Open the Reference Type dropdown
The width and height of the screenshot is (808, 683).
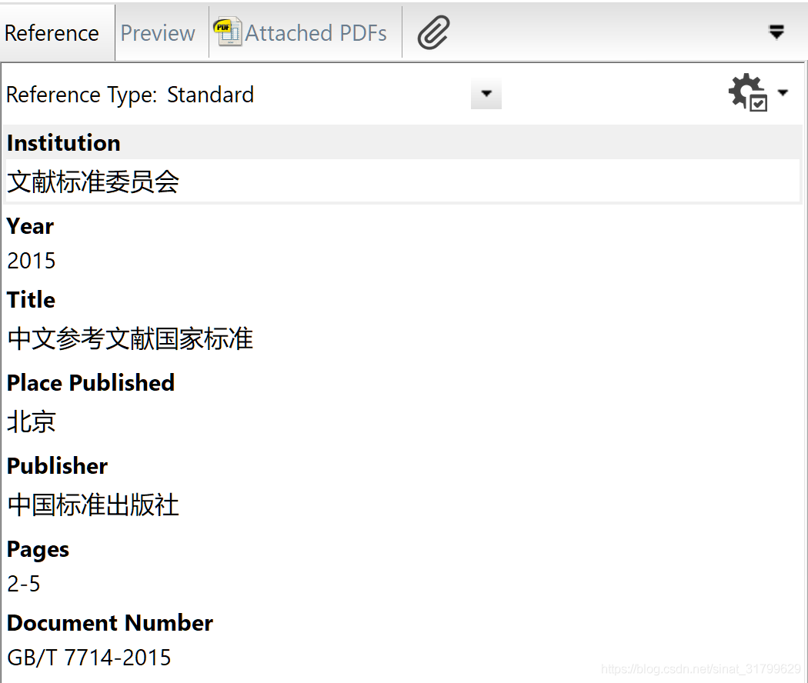click(x=486, y=94)
